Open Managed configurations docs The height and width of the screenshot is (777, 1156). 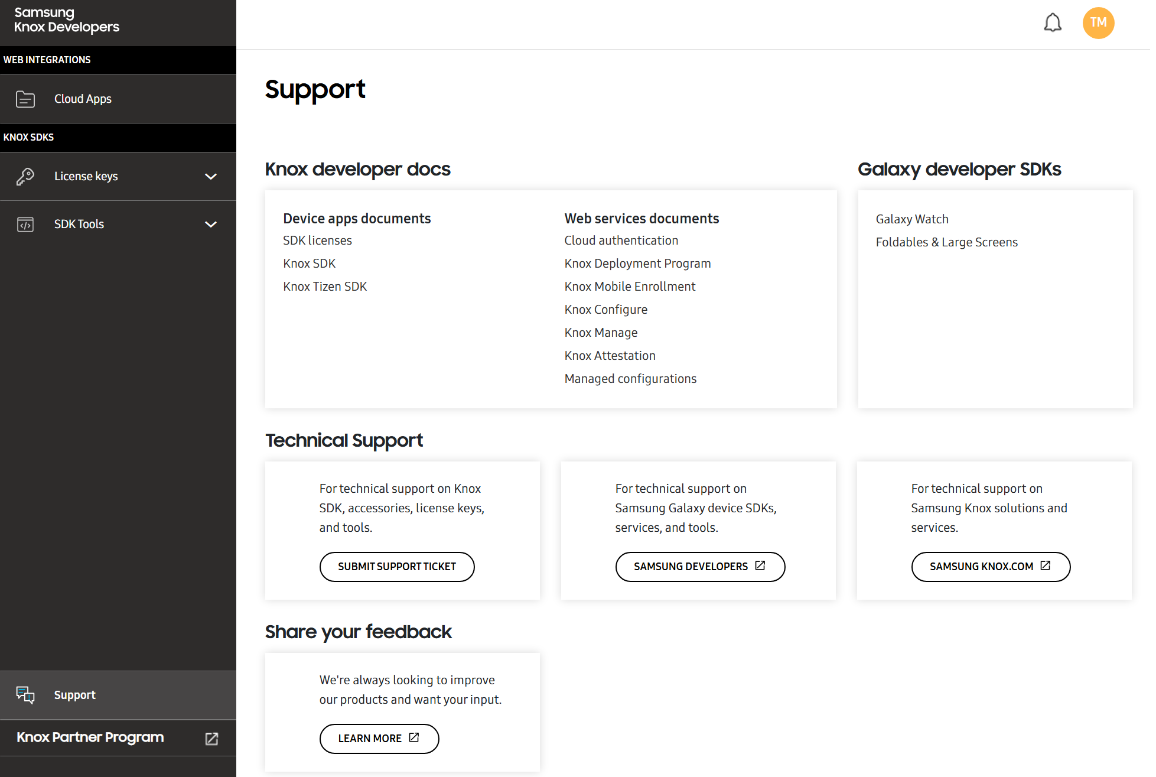[x=630, y=379]
